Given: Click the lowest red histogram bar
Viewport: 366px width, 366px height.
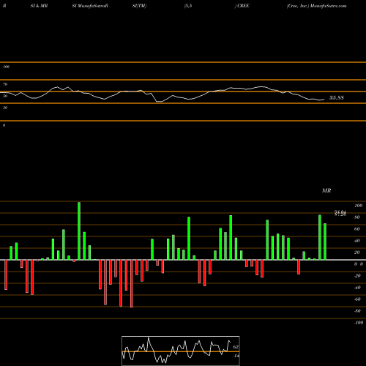Looking at the screenshot, I should [132, 283].
